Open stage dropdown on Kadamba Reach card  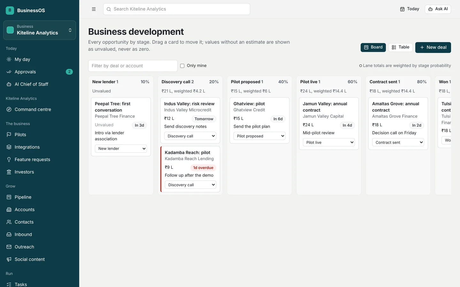click(x=190, y=185)
